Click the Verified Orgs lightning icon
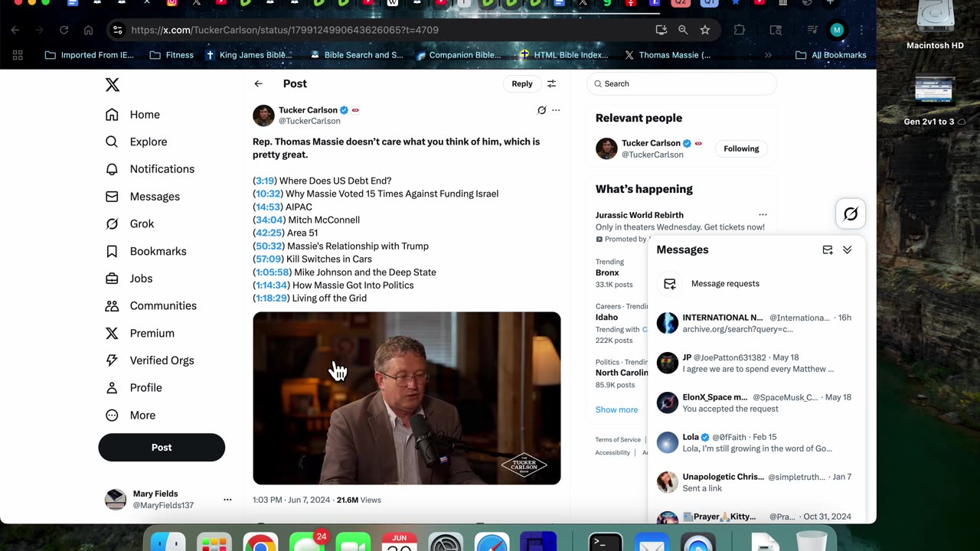Screen dimensions: 980x551 [x=112, y=360]
